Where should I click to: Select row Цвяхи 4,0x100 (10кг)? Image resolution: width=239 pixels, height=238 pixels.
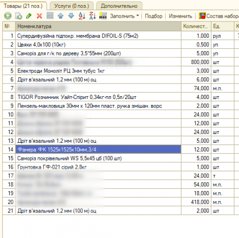tap(98, 45)
